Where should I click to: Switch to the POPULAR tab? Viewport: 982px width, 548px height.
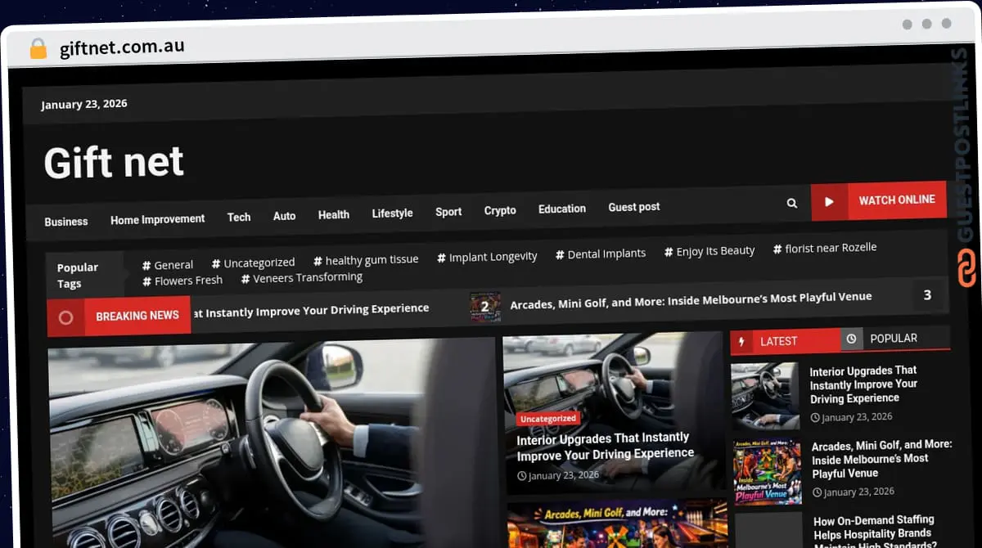click(895, 338)
